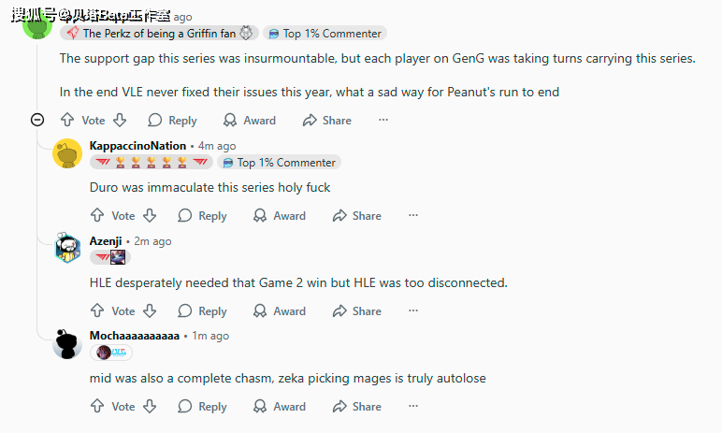
Task: Downvote the top Griffin fan comment
Action: click(x=120, y=120)
